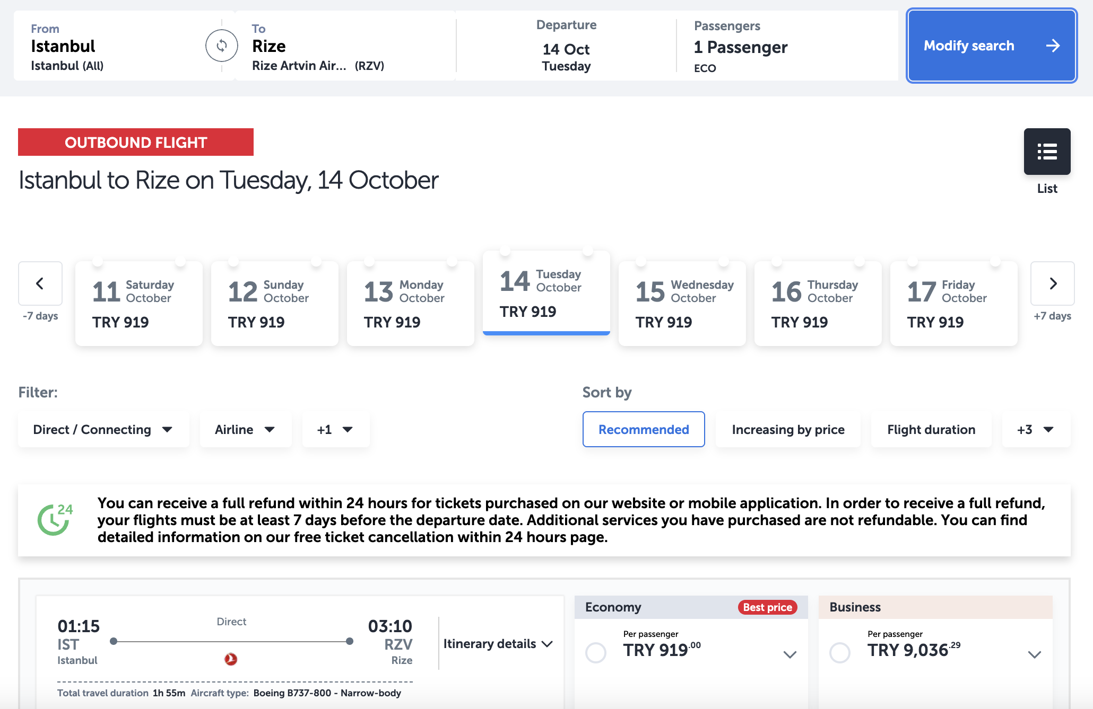1093x709 pixels.
Task: Open Direct / Connecting filter dropdown
Action: click(x=103, y=430)
